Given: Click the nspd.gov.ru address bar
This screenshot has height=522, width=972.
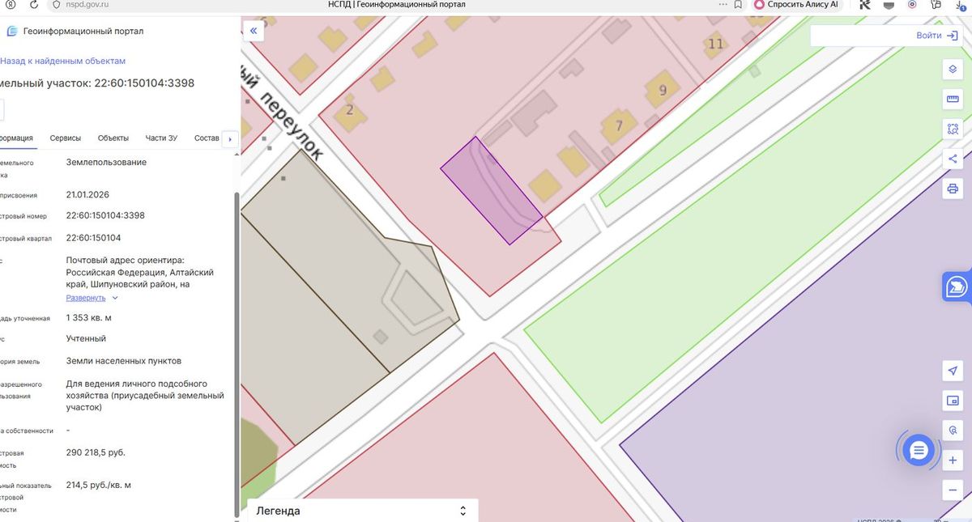Looking at the screenshot, I should (87, 5).
